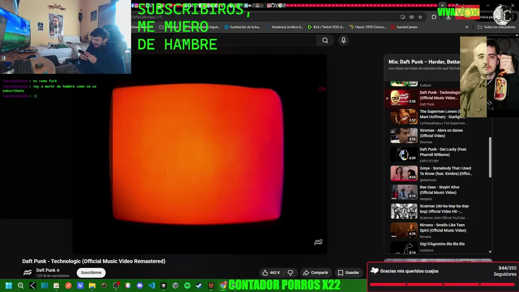
Task: Open the Daft Punk channel avatar
Action: pos(28,273)
